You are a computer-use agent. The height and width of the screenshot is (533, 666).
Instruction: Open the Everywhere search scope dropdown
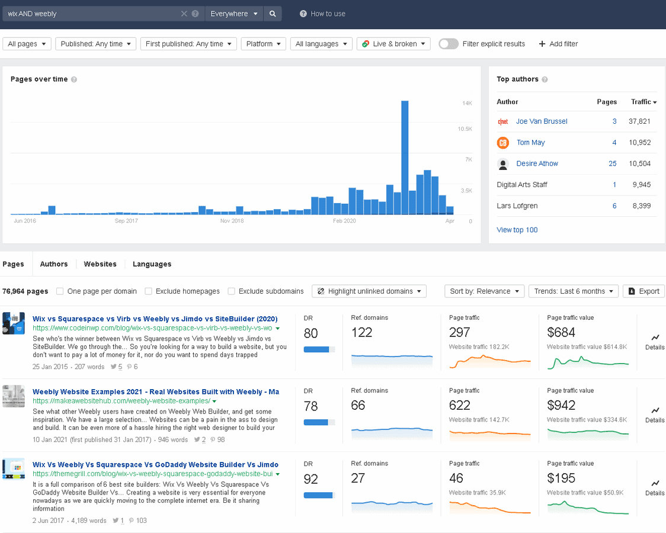234,14
